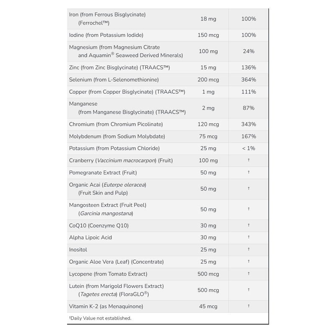Image resolution: width=335 pixels, height=335 pixels.
Task: Click the Copper (from Copper Bisglycinate) label
Action: pos(127,92)
